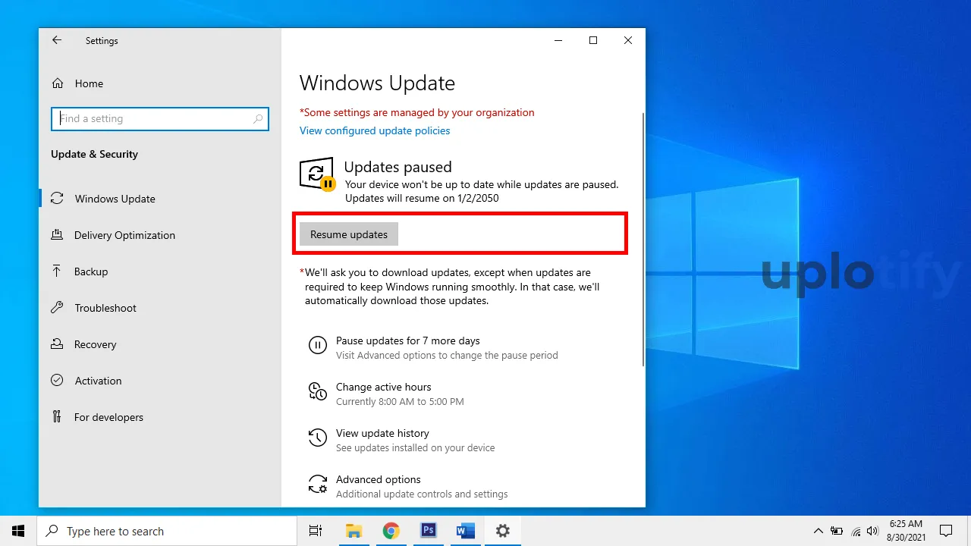Open the Backup settings page
Screen dimensions: 971x546
(91, 271)
